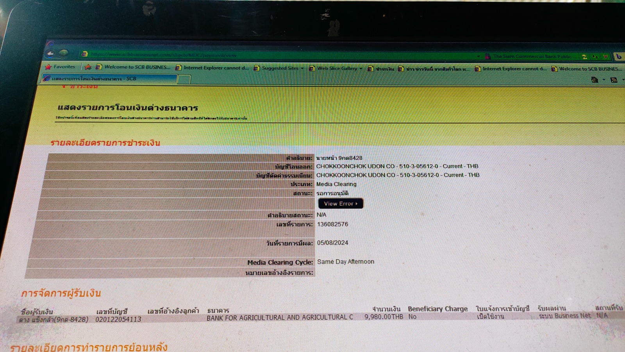
Task: Click the RSS Feeds icon
Action: [614, 80]
